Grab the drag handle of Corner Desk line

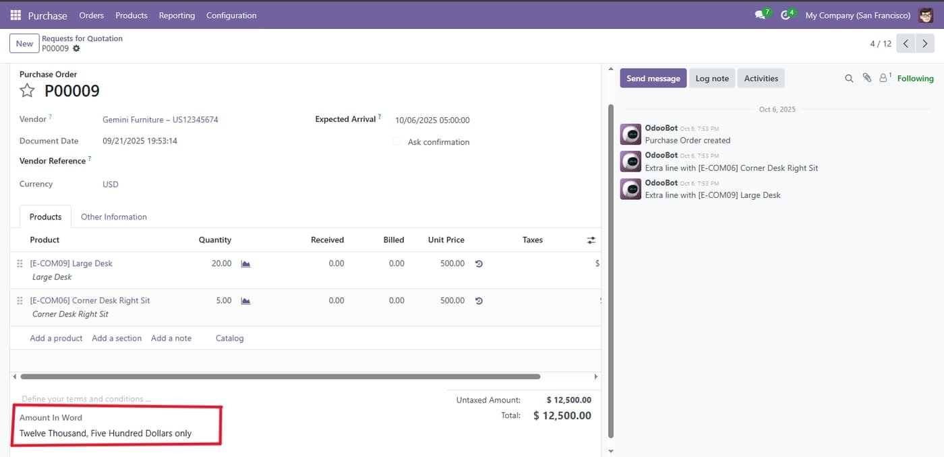(x=20, y=301)
